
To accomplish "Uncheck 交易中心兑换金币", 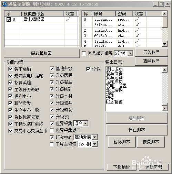I will point(10,131).
